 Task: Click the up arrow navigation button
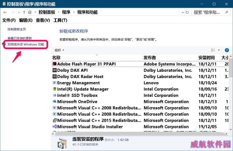[24, 12]
